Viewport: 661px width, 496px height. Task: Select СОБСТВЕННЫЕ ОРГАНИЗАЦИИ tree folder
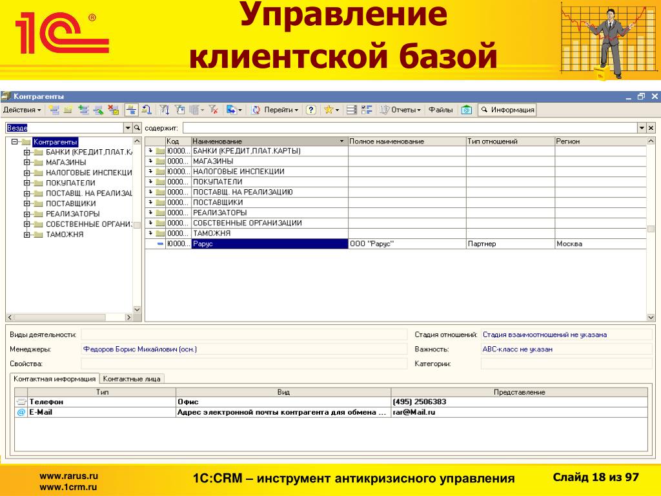88,224
